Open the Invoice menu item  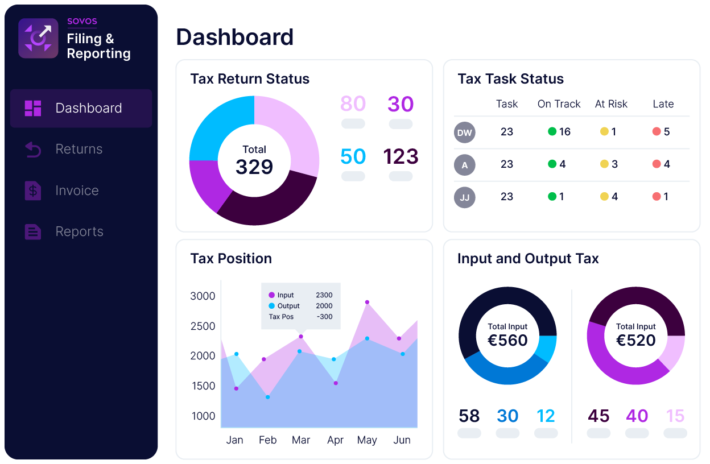point(77,190)
